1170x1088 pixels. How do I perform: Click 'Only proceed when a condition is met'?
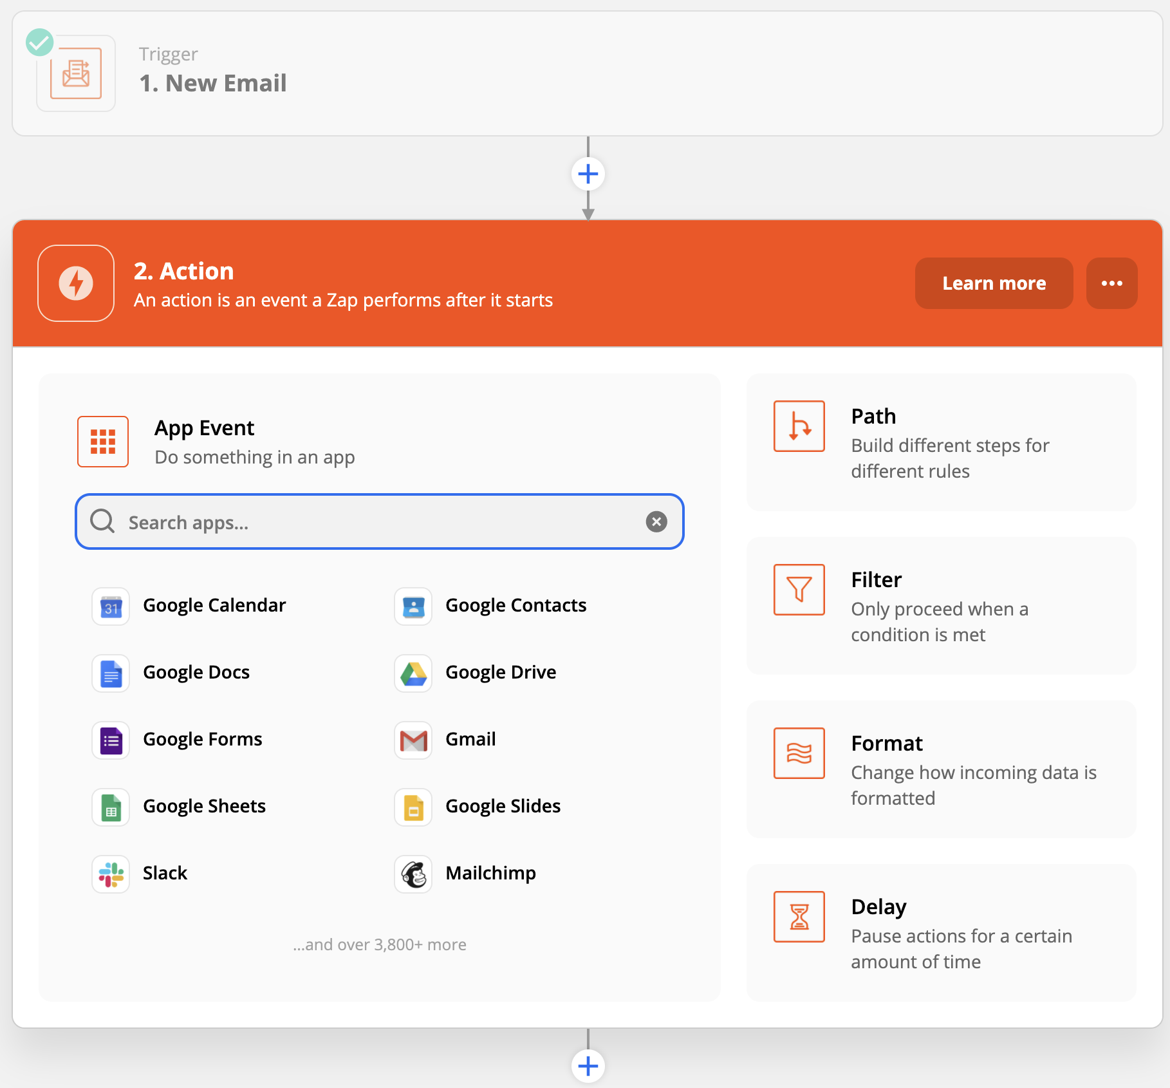(940, 622)
